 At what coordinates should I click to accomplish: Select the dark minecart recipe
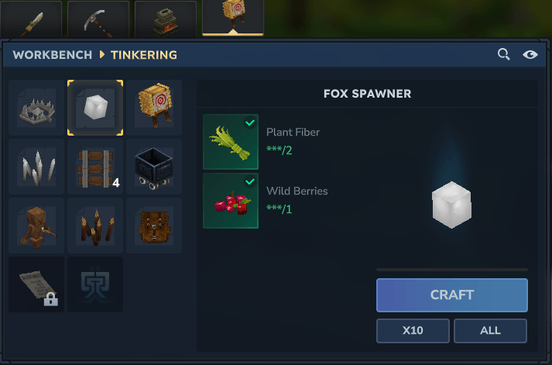(154, 167)
